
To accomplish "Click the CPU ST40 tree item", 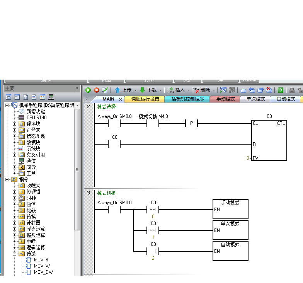I will click(x=36, y=118).
